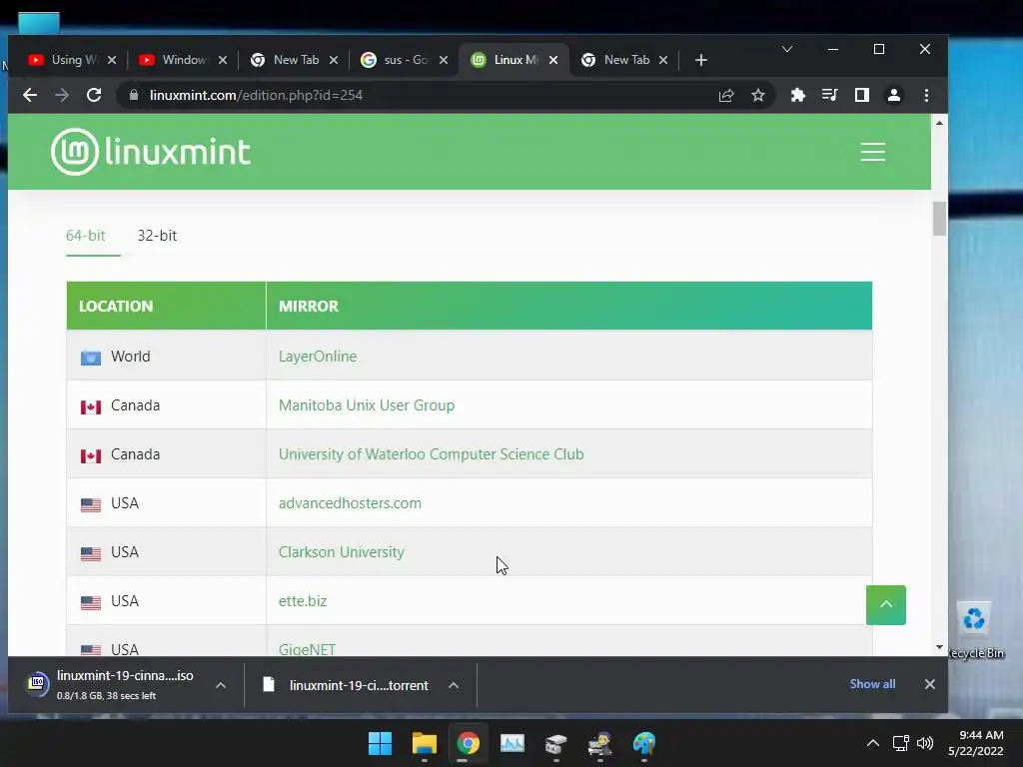Open the tab search dropdown chevron
The image size is (1023, 767).
pos(787,49)
